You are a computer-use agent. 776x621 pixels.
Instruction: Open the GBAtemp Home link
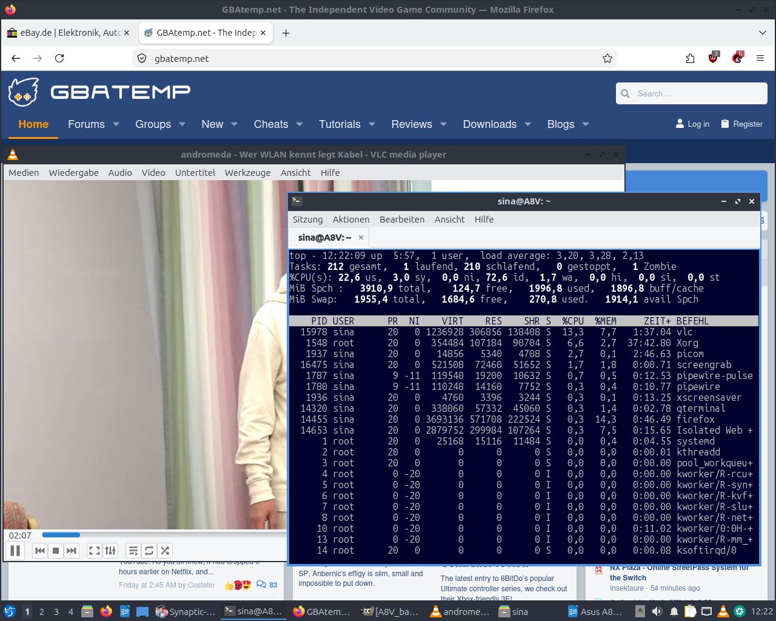[33, 124]
